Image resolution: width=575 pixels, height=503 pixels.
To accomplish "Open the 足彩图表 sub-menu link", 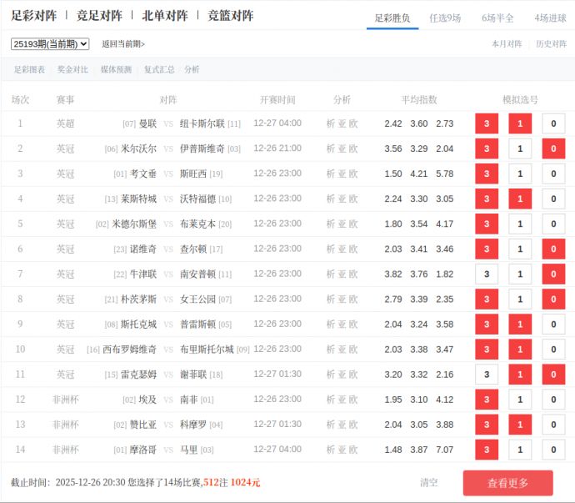I will tap(29, 70).
